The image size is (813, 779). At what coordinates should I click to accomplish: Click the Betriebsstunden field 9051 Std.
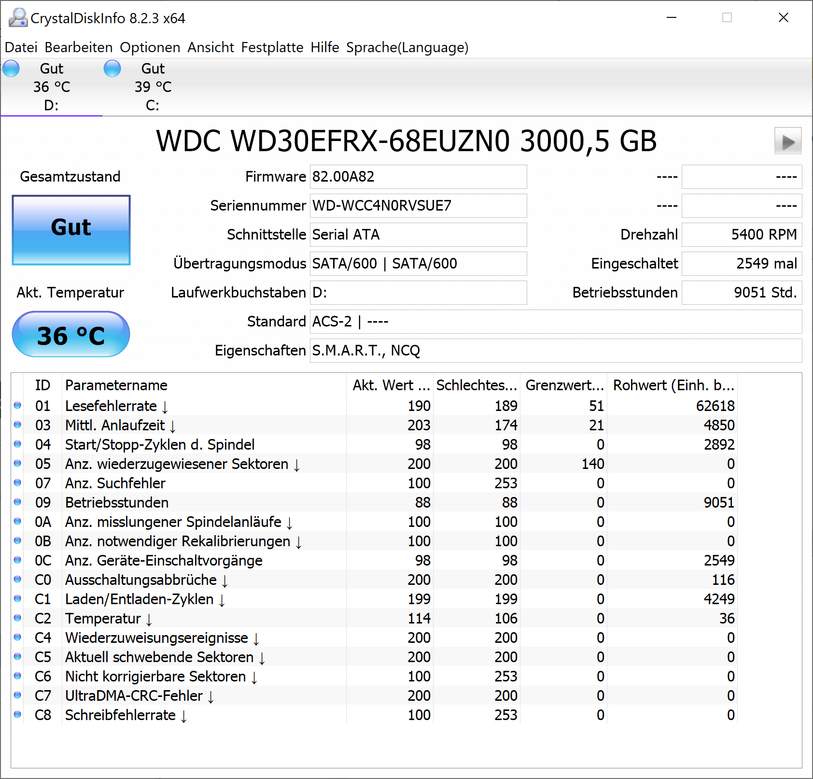click(x=742, y=293)
